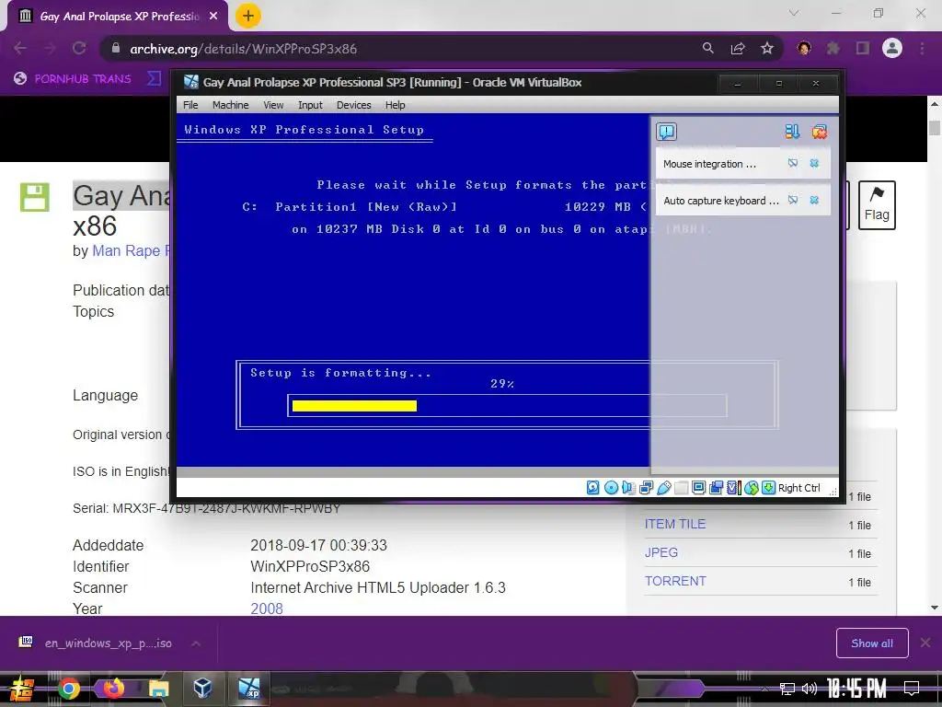Reload the archive.org page

(x=79, y=48)
